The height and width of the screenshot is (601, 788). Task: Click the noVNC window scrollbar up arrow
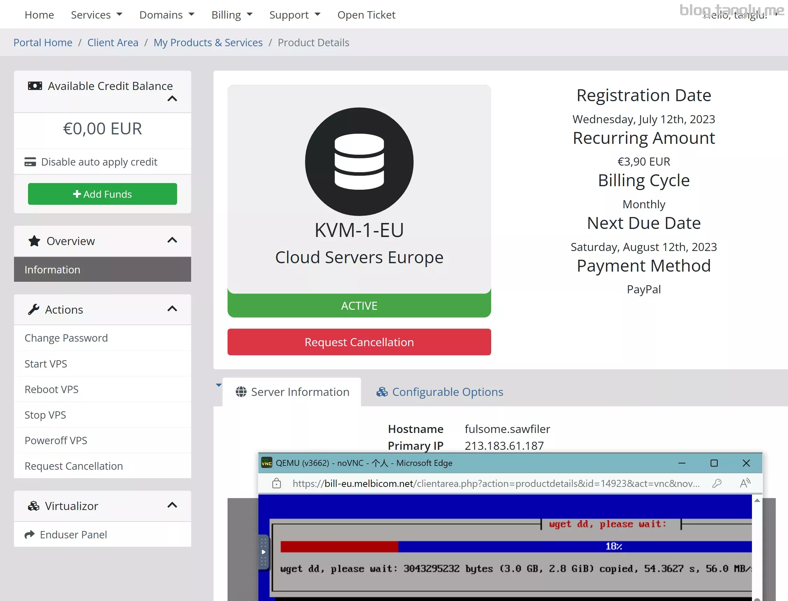pyautogui.click(x=757, y=500)
